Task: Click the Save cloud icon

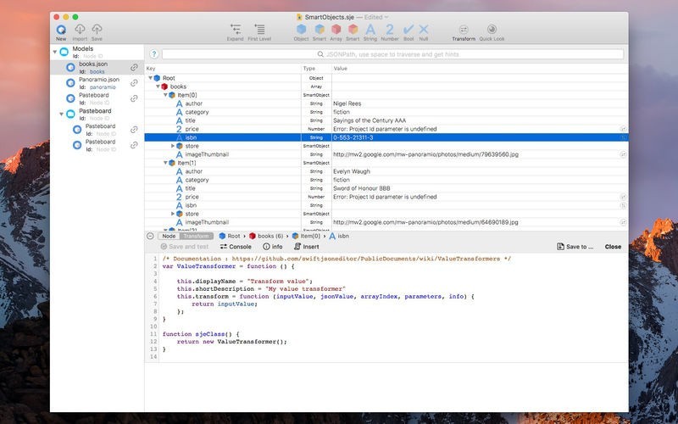Action: coord(97,29)
